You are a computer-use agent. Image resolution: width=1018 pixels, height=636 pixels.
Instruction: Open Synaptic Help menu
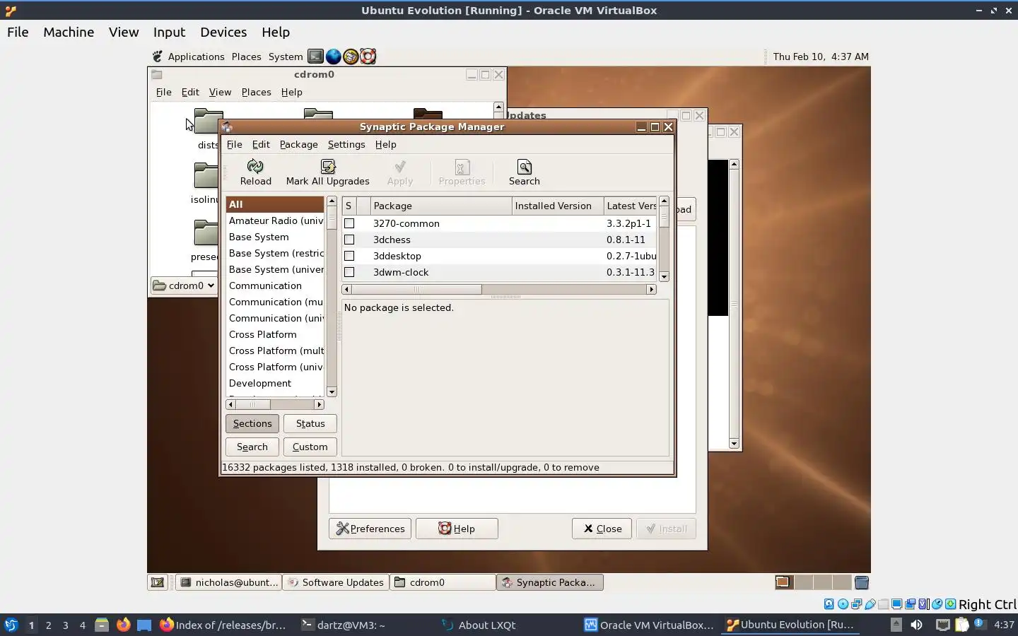[385, 144]
